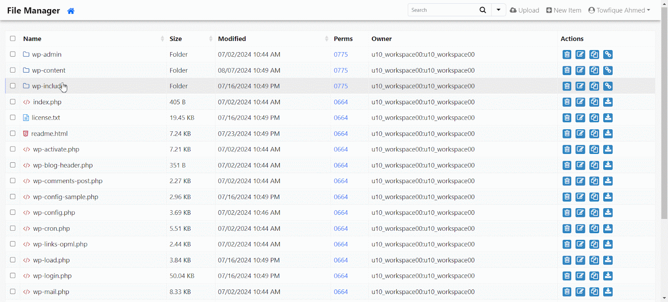Change the 0775 permissions of wp-admin
Viewport: 668px width, 302px height.
tap(341, 54)
